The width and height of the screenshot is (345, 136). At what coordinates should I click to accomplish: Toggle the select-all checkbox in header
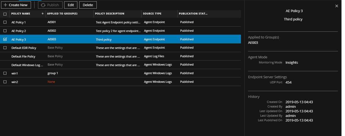pyautogui.click(x=5, y=14)
